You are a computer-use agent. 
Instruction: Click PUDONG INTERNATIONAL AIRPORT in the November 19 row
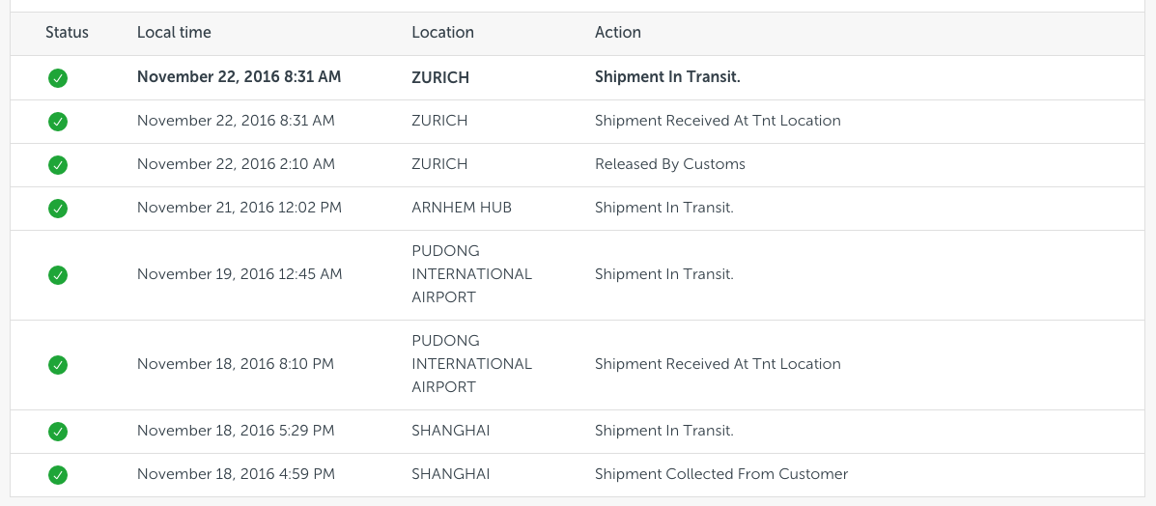coord(472,273)
